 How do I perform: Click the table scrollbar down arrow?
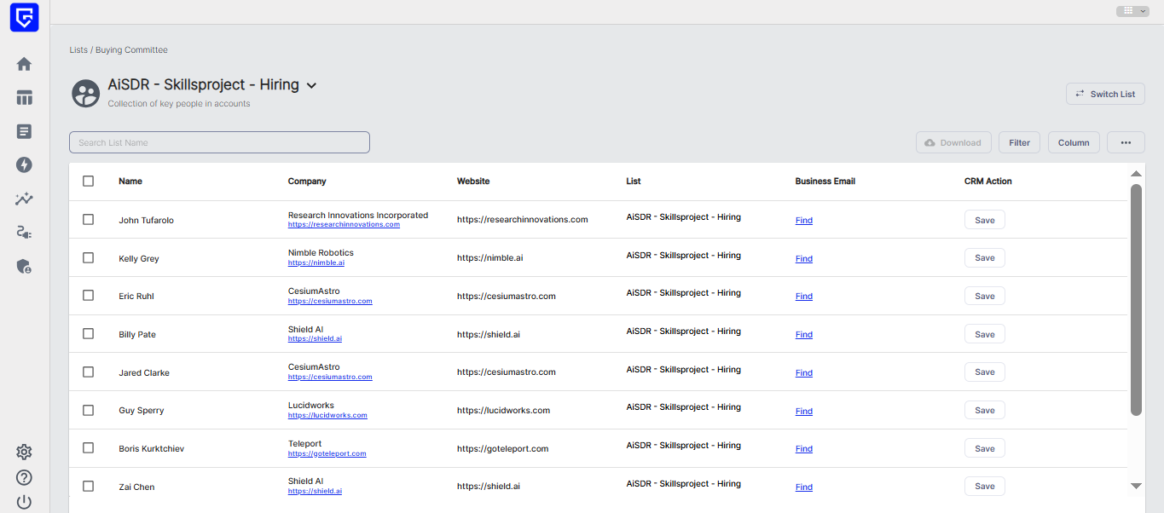(1136, 486)
